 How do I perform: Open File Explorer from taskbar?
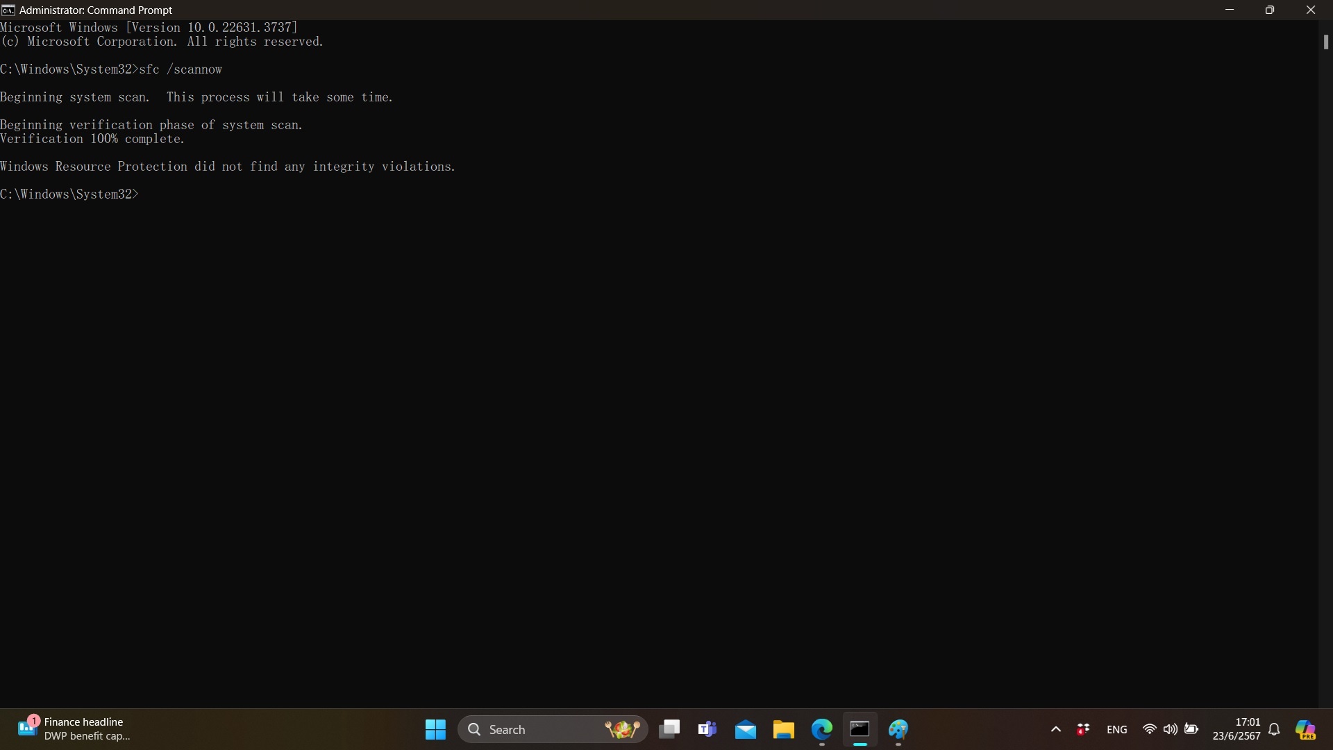coord(784,729)
